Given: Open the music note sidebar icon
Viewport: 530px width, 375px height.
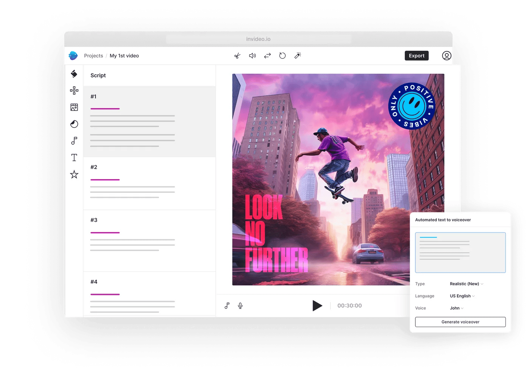Looking at the screenshot, I should (x=74, y=141).
